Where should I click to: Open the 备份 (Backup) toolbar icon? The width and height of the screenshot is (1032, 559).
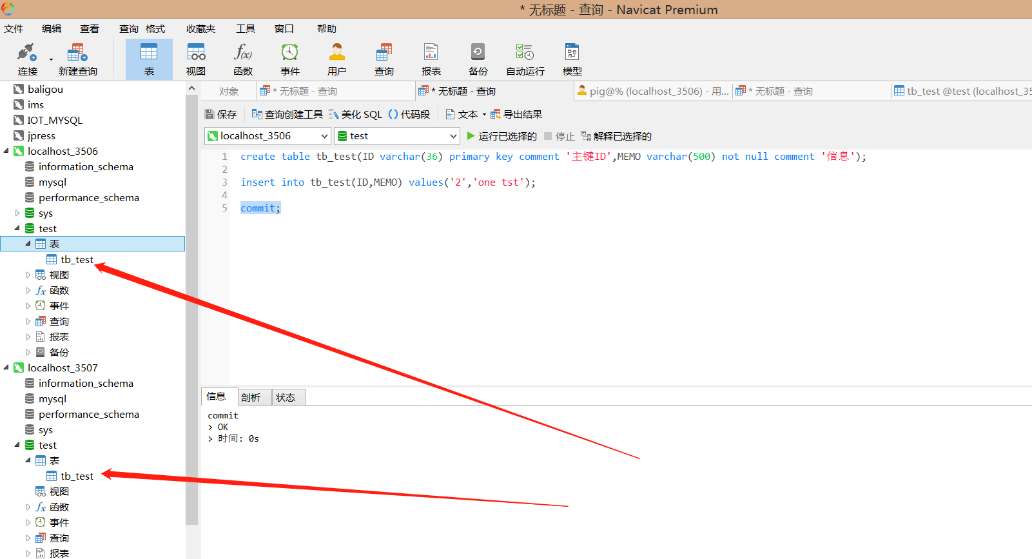pyautogui.click(x=478, y=59)
